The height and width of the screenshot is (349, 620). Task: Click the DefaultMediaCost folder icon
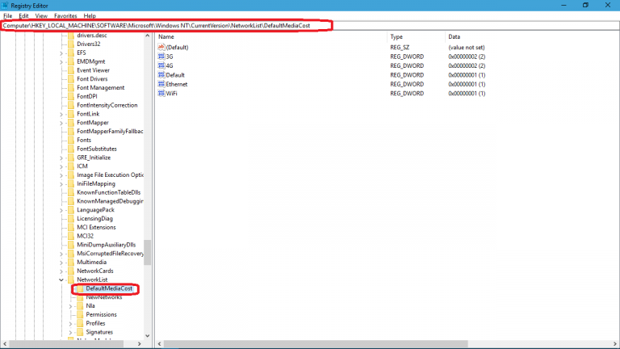click(79, 288)
